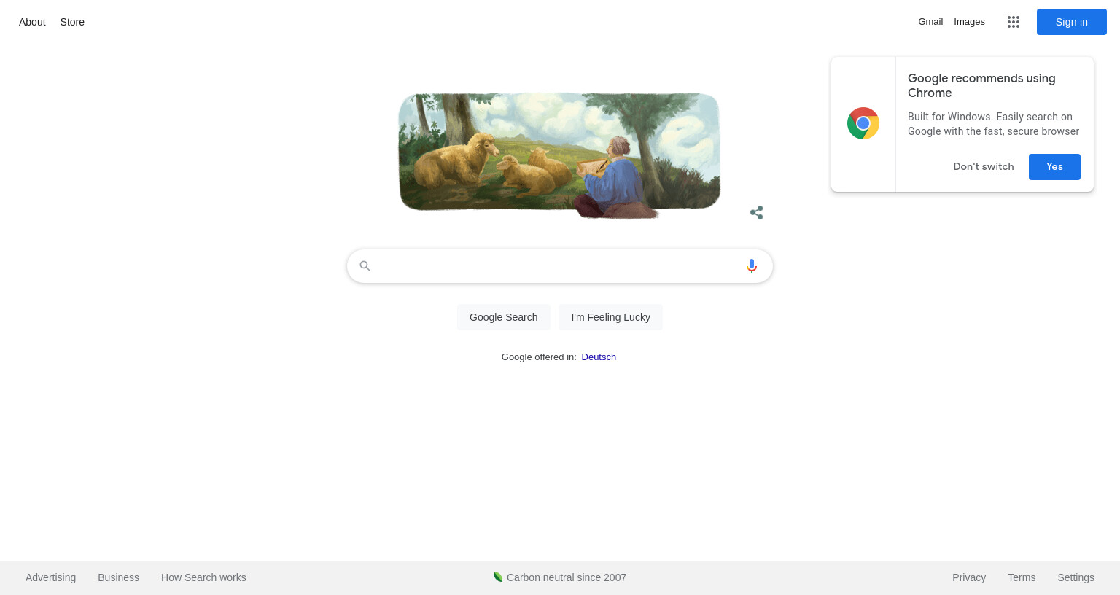The width and height of the screenshot is (1120, 595).
Task: Click the I'm Feeling Lucky button
Action: click(x=610, y=317)
